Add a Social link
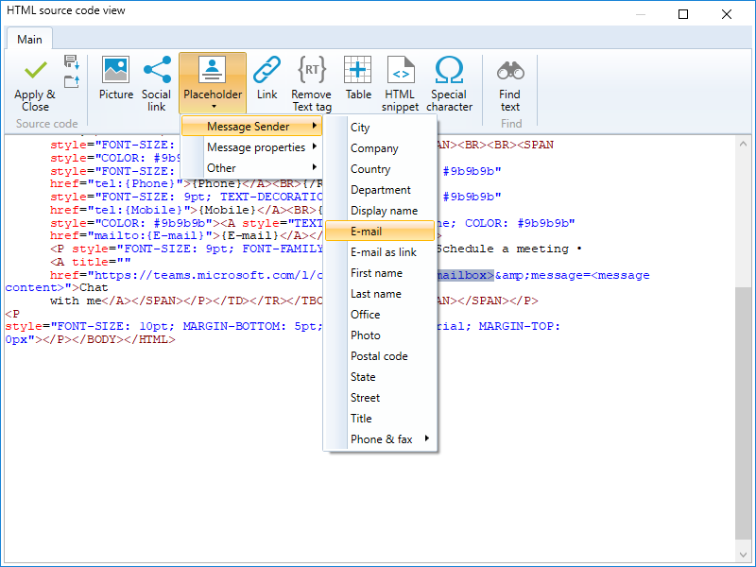The image size is (756, 567). (x=156, y=84)
